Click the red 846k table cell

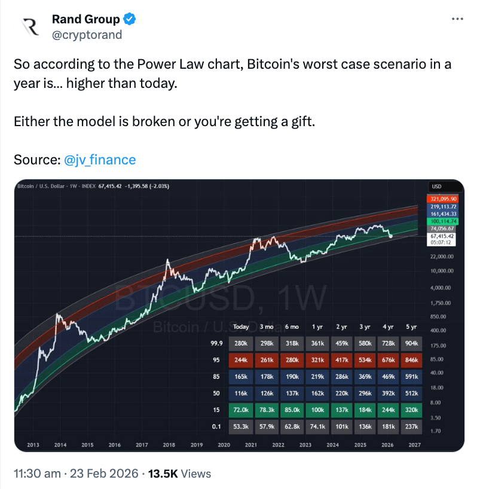(x=412, y=360)
